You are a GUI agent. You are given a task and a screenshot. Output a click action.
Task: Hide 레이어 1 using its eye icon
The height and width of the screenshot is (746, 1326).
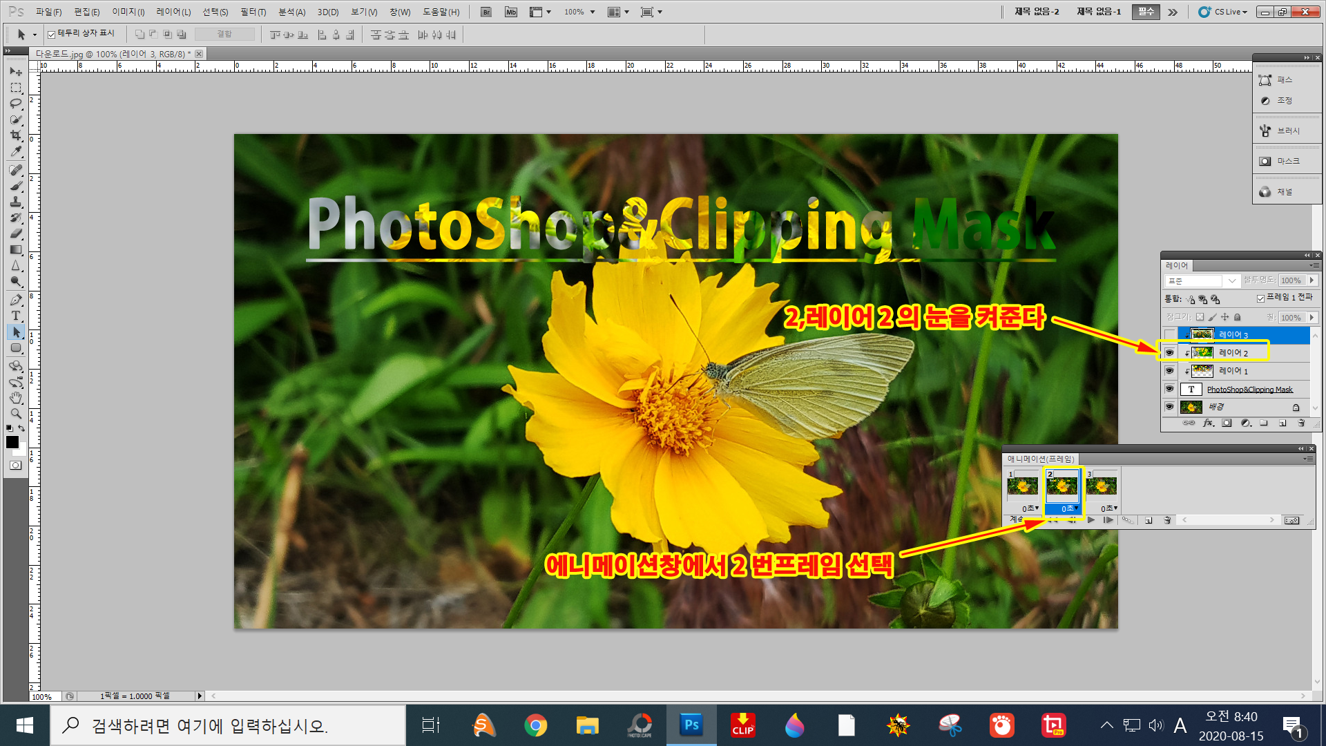pyautogui.click(x=1169, y=371)
